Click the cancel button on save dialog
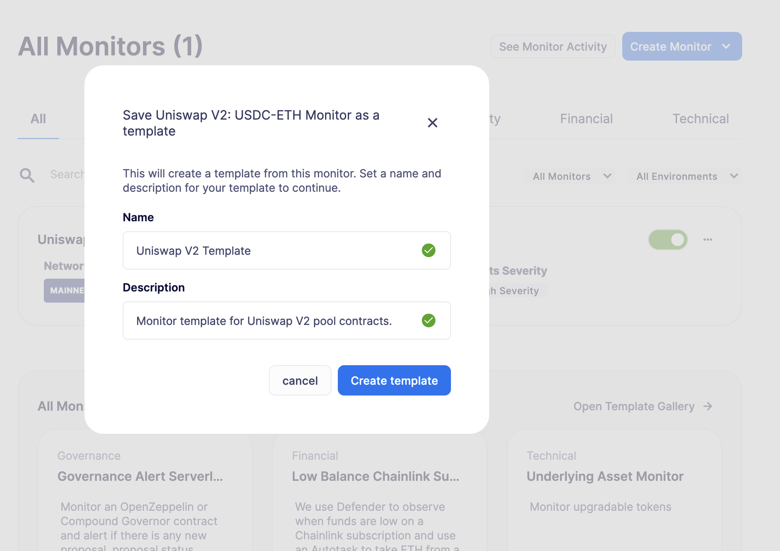 click(x=300, y=380)
